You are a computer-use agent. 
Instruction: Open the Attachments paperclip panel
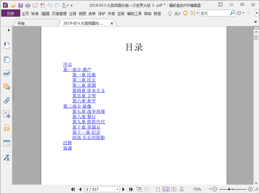point(7,100)
